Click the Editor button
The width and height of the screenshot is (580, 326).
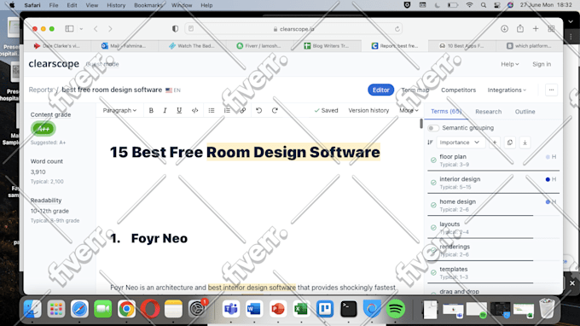pyautogui.click(x=380, y=90)
